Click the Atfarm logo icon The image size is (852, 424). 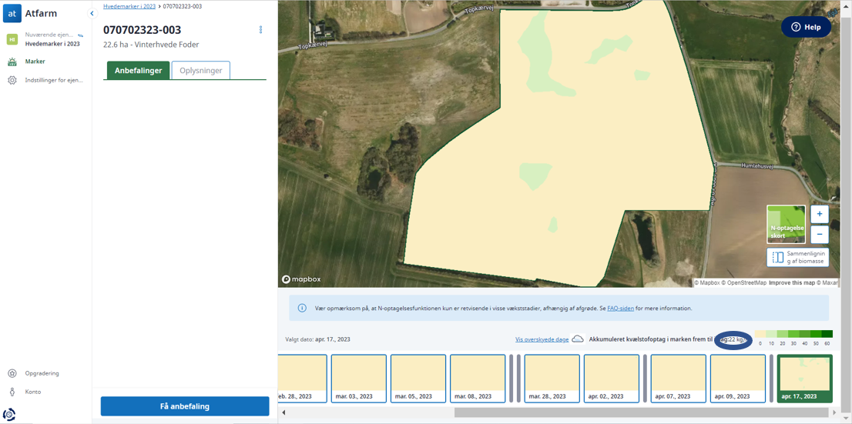pyautogui.click(x=12, y=13)
